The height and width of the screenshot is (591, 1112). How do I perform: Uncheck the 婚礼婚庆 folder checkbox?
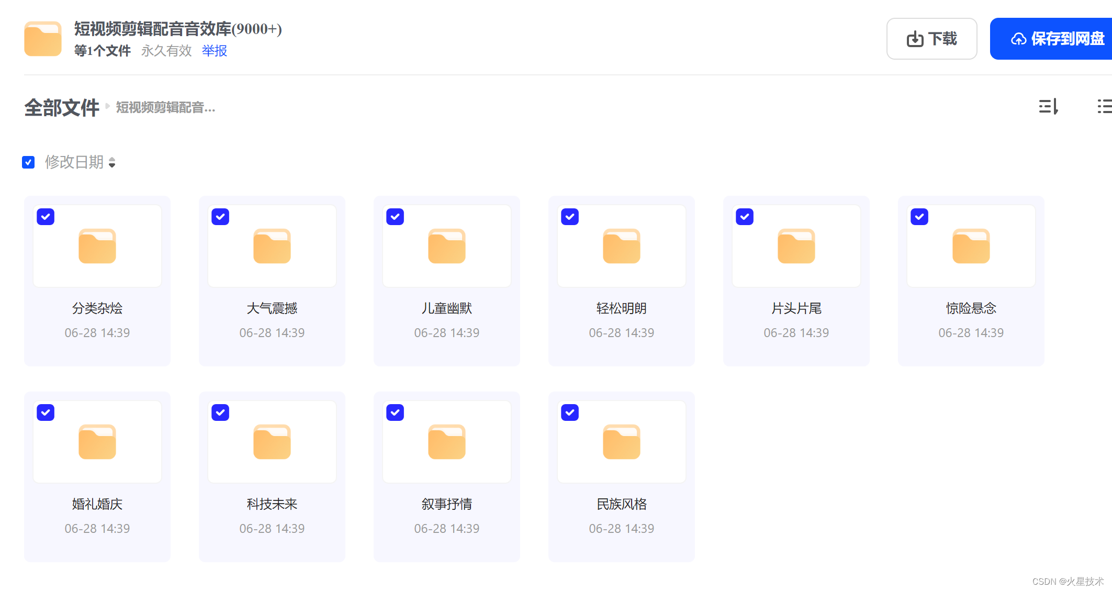(x=46, y=412)
